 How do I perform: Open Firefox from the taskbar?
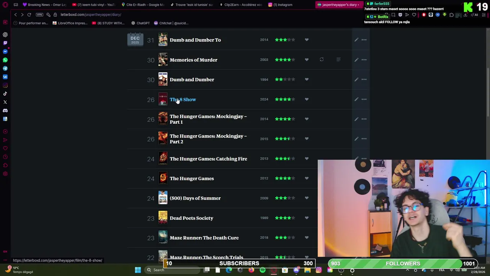click(x=251, y=270)
